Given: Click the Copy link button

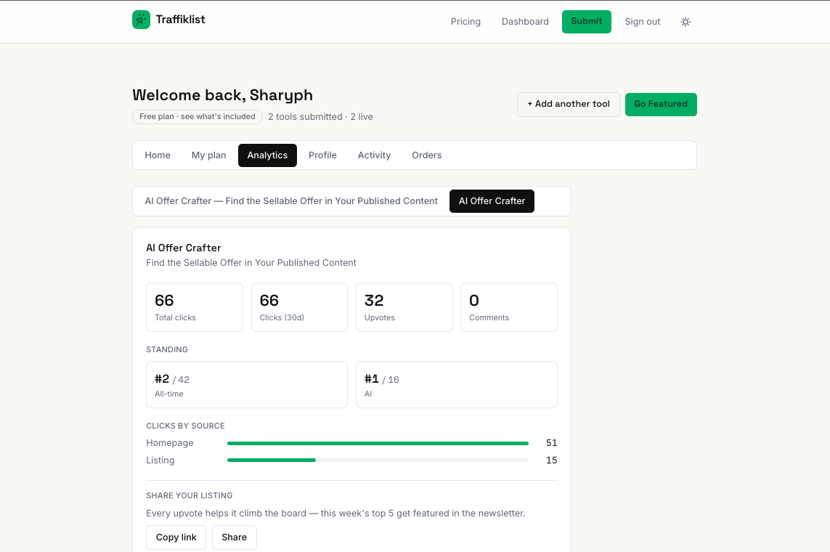Looking at the screenshot, I should point(176,537).
